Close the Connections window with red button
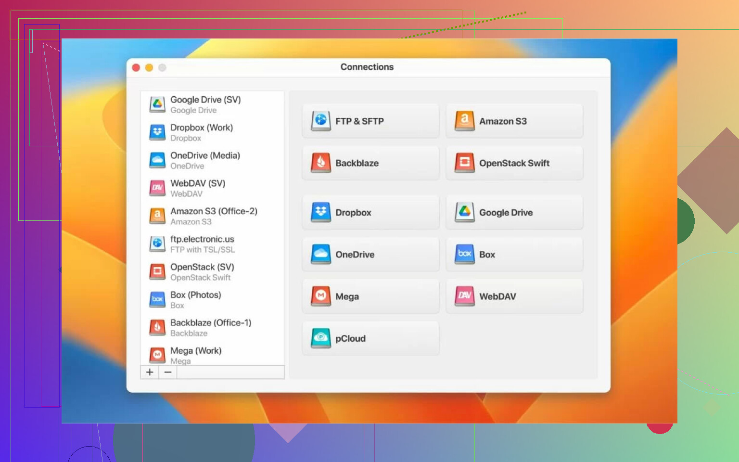Image resolution: width=739 pixels, height=462 pixels. coord(136,67)
